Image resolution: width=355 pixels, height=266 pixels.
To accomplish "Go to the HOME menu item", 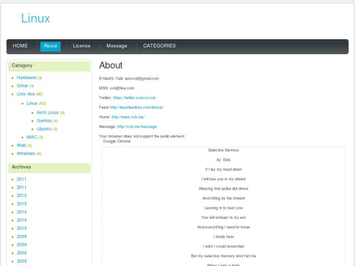I will (x=20, y=46).
